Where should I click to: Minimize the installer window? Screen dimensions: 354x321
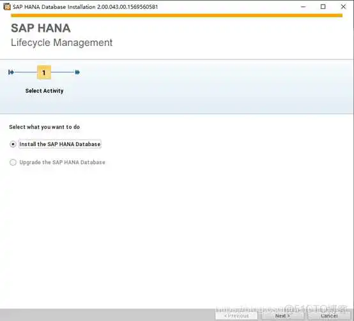pyautogui.click(x=304, y=7)
